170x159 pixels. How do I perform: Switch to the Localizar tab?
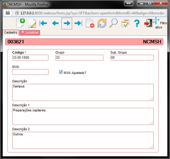[30, 32]
